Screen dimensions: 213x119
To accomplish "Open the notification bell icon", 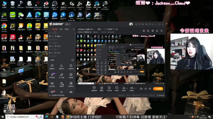I will pos(157,31).
